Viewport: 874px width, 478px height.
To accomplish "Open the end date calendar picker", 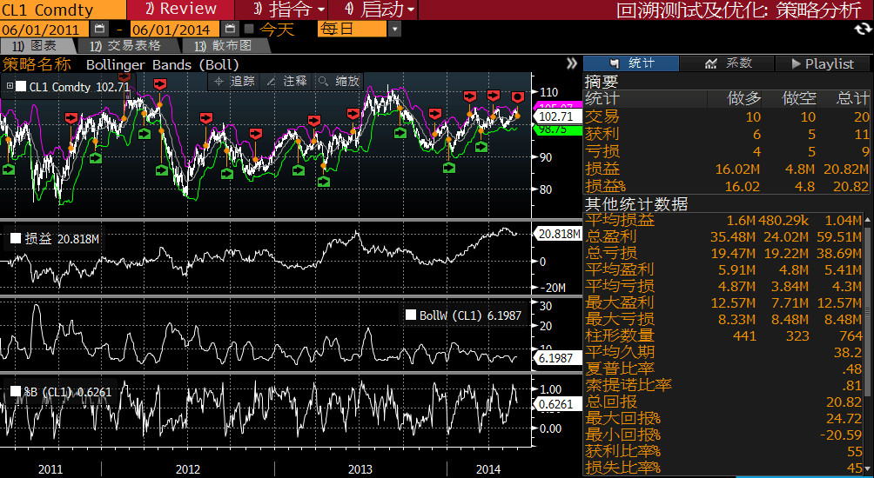I will click(x=229, y=30).
